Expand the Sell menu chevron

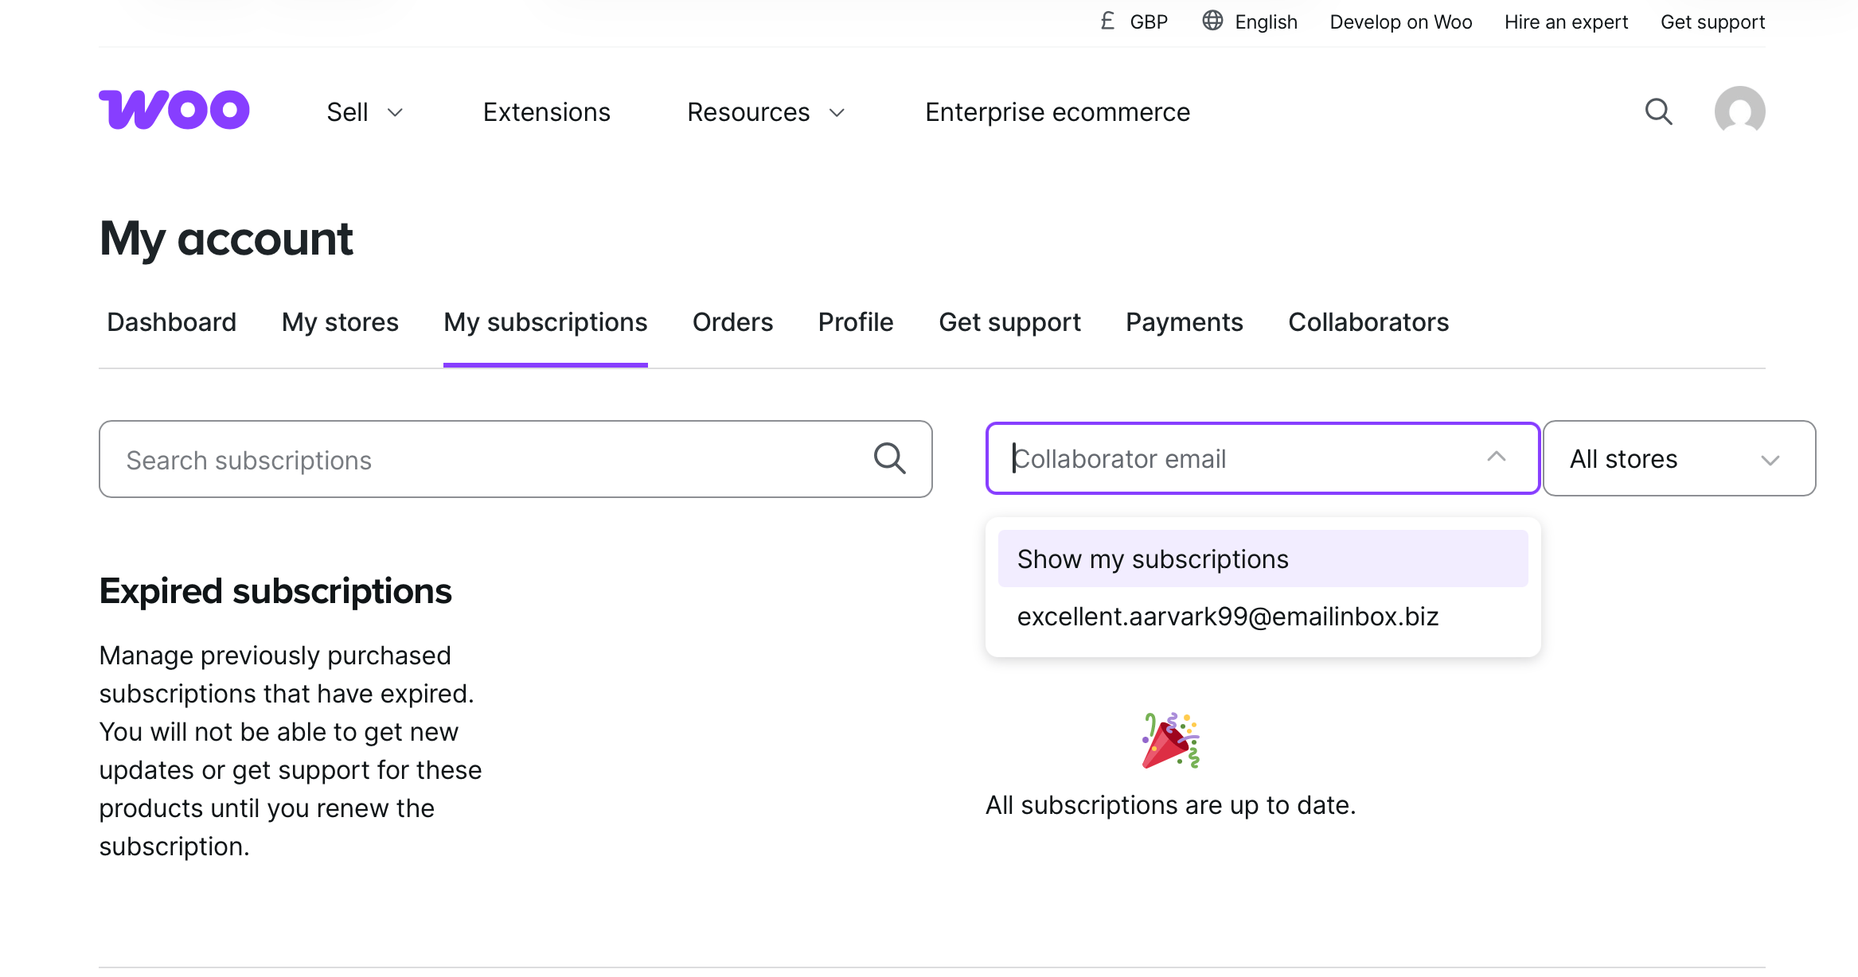pyautogui.click(x=395, y=113)
